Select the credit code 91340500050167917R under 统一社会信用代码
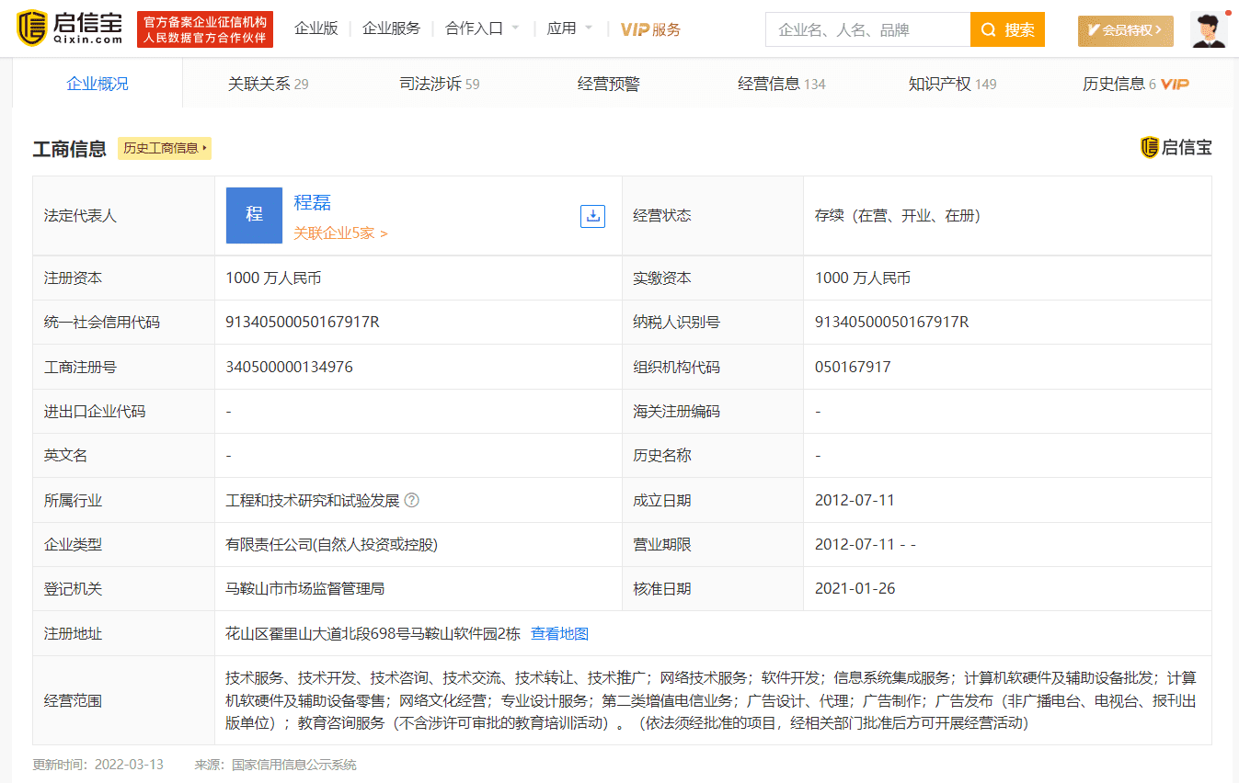The height and width of the screenshot is (783, 1239). 303,322
